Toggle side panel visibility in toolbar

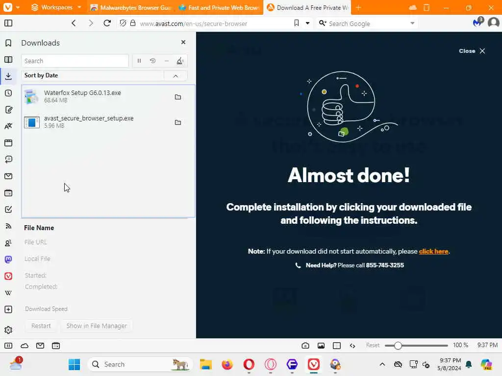coord(8,23)
